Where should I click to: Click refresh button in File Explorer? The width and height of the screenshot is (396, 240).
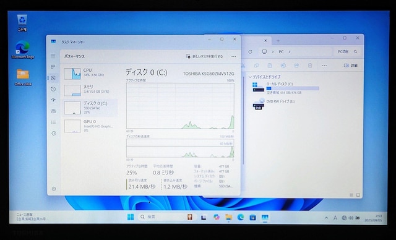(x=250, y=52)
